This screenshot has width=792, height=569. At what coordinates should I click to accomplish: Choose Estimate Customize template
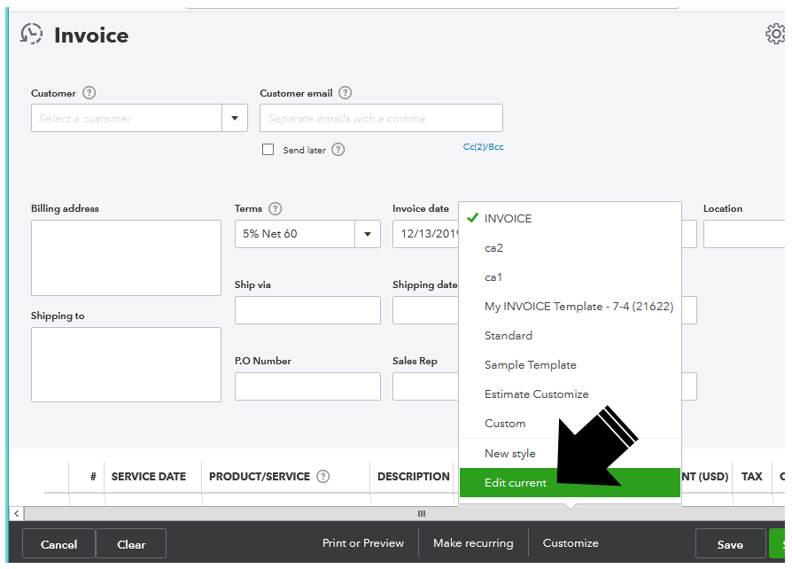click(570, 394)
